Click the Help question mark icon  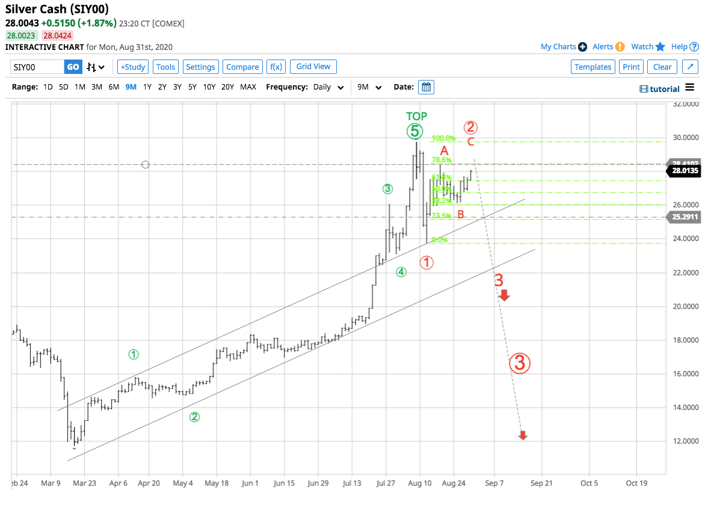(x=694, y=47)
